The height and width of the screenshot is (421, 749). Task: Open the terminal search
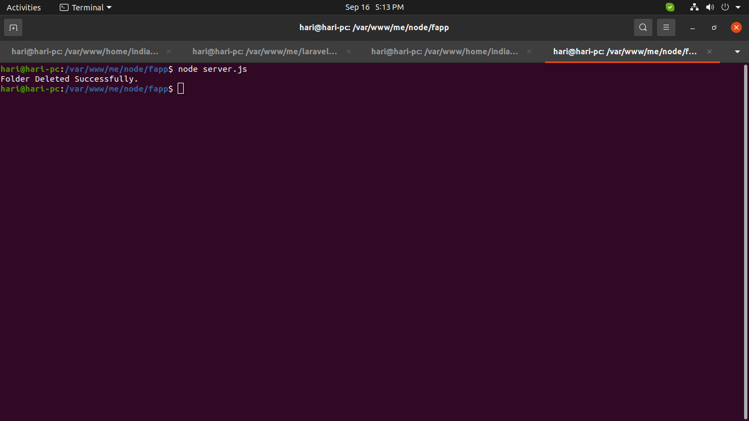(643, 27)
